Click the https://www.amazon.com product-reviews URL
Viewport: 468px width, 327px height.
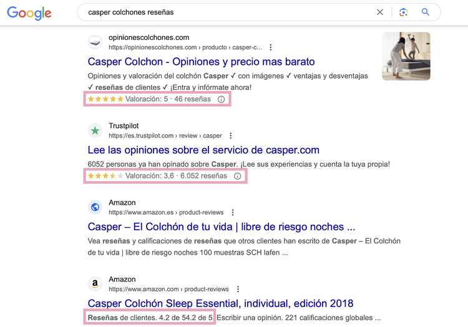click(168, 289)
